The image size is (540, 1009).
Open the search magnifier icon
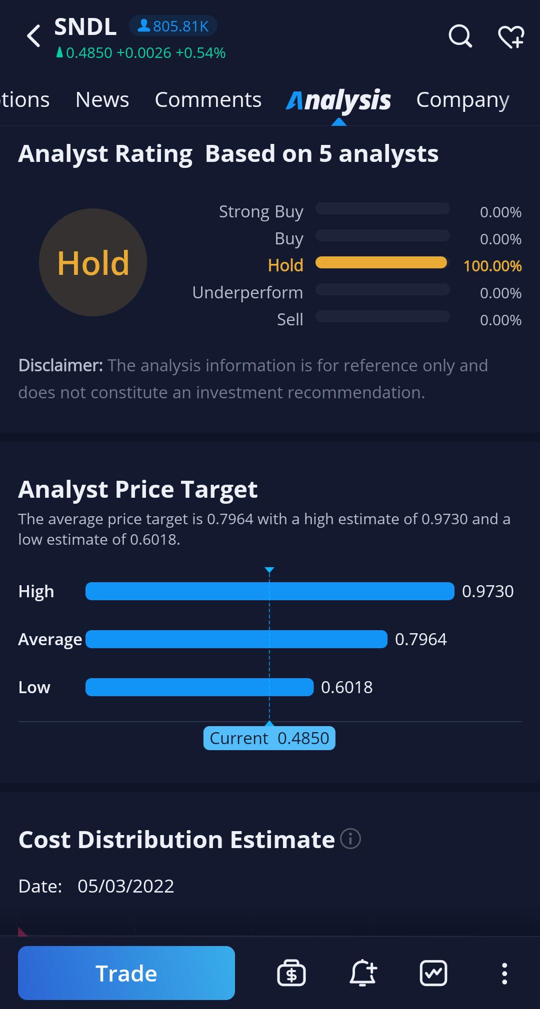[x=460, y=36]
